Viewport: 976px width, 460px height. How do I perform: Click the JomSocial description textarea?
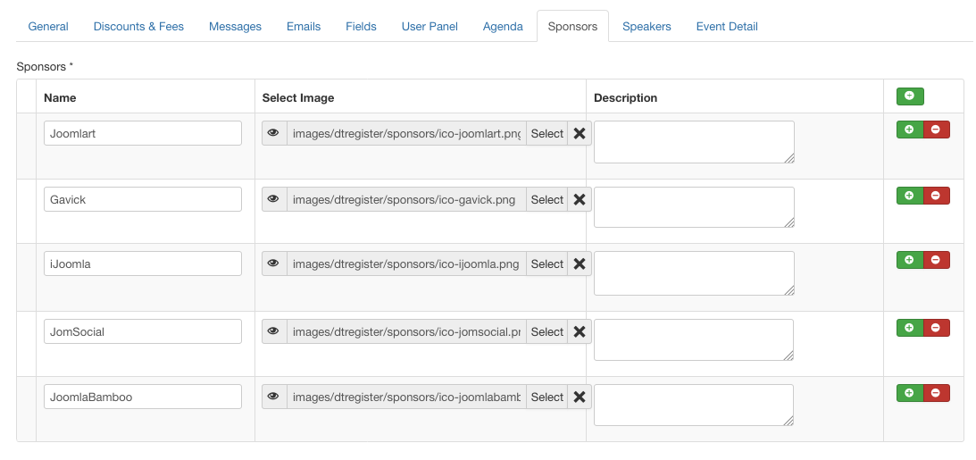[694, 340]
